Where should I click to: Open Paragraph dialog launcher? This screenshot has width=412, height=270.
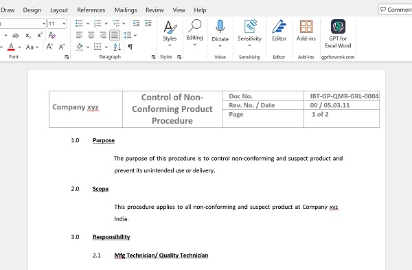tap(153, 57)
